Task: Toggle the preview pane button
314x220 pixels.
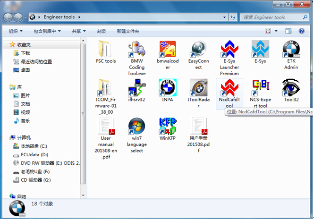Action: pyautogui.click(x=289, y=31)
